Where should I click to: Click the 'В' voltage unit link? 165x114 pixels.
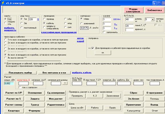click(38, 19)
